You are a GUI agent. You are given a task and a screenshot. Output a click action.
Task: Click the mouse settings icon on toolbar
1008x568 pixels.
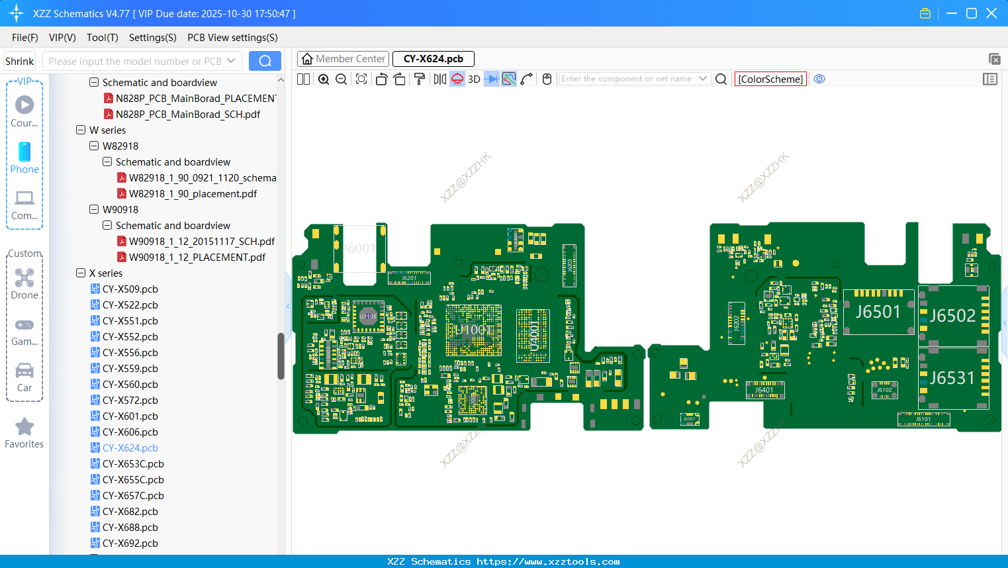coord(547,79)
